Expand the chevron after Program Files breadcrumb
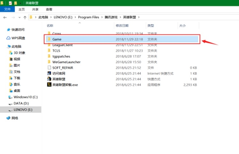 tap(102, 17)
